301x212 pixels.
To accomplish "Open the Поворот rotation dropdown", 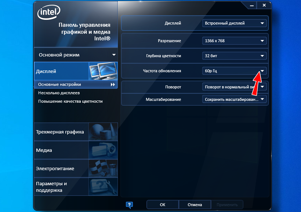I will (235, 87).
